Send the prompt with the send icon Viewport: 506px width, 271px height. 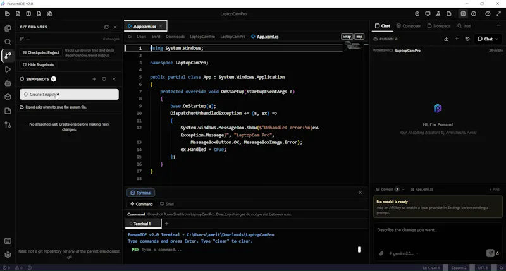click(490, 253)
